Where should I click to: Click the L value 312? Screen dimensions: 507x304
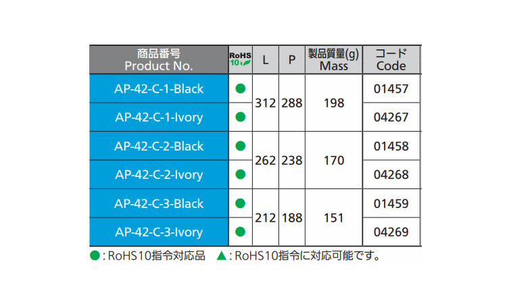(265, 103)
